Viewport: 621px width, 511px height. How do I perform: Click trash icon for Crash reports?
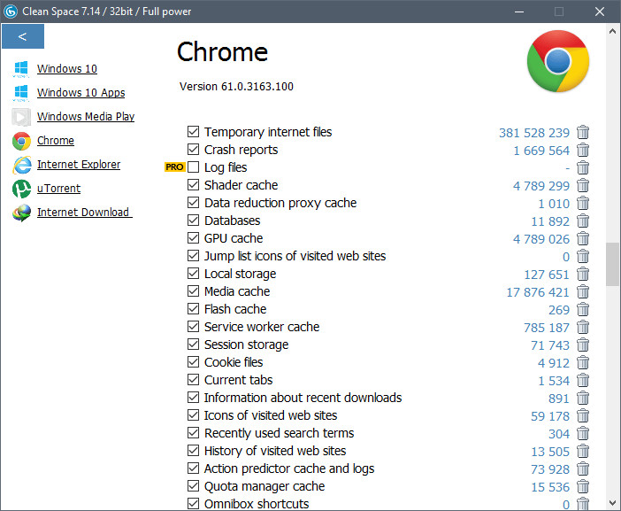point(583,150)
